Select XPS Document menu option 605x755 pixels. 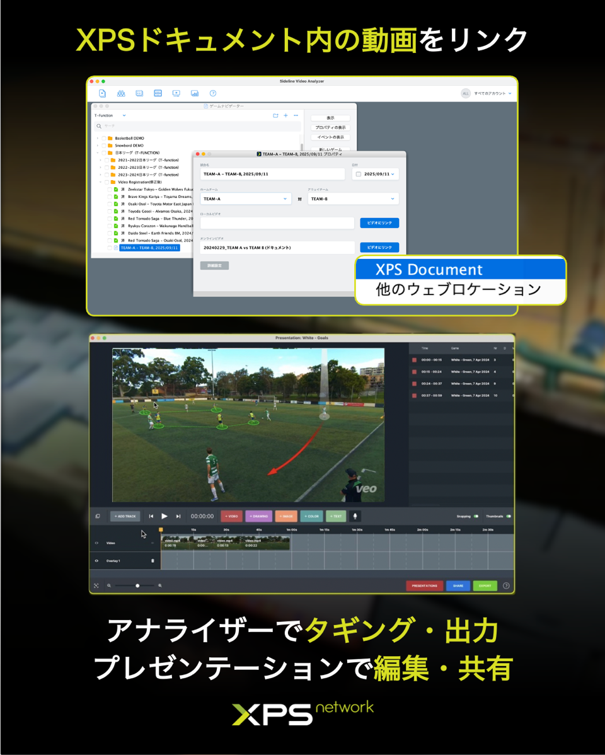[460, 270]
